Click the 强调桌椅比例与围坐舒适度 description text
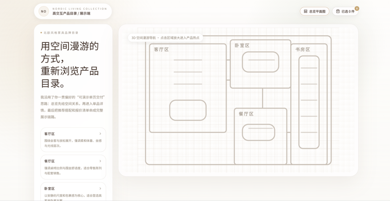Image resolution: width=390 pixels, height=201 pixels. (73, 171)
